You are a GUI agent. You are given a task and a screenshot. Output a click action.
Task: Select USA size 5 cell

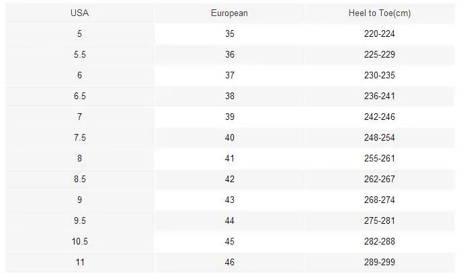[79, 33]
